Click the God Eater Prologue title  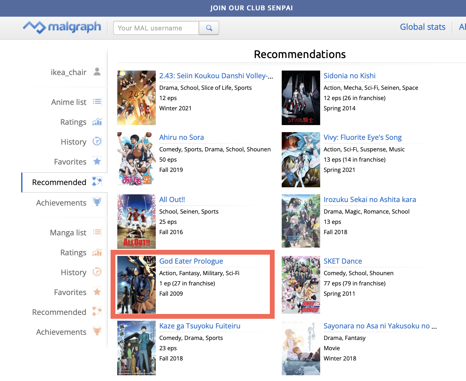tap(191, 261)
